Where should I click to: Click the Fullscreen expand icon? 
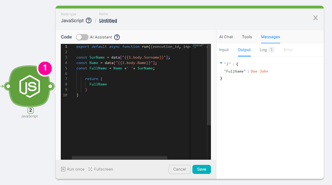point(90,169)
